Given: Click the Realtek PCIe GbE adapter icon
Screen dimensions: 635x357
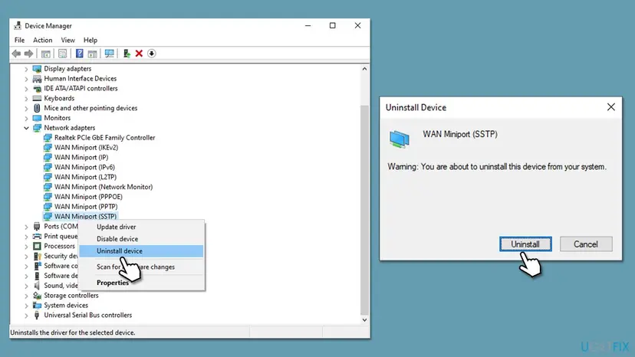Looking at the screenshot, I should tap(48, 138).
